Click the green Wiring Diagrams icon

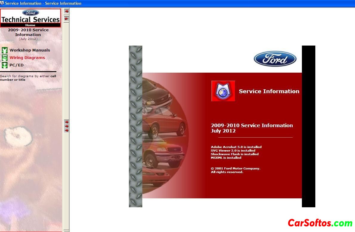(x=4, y=58)
